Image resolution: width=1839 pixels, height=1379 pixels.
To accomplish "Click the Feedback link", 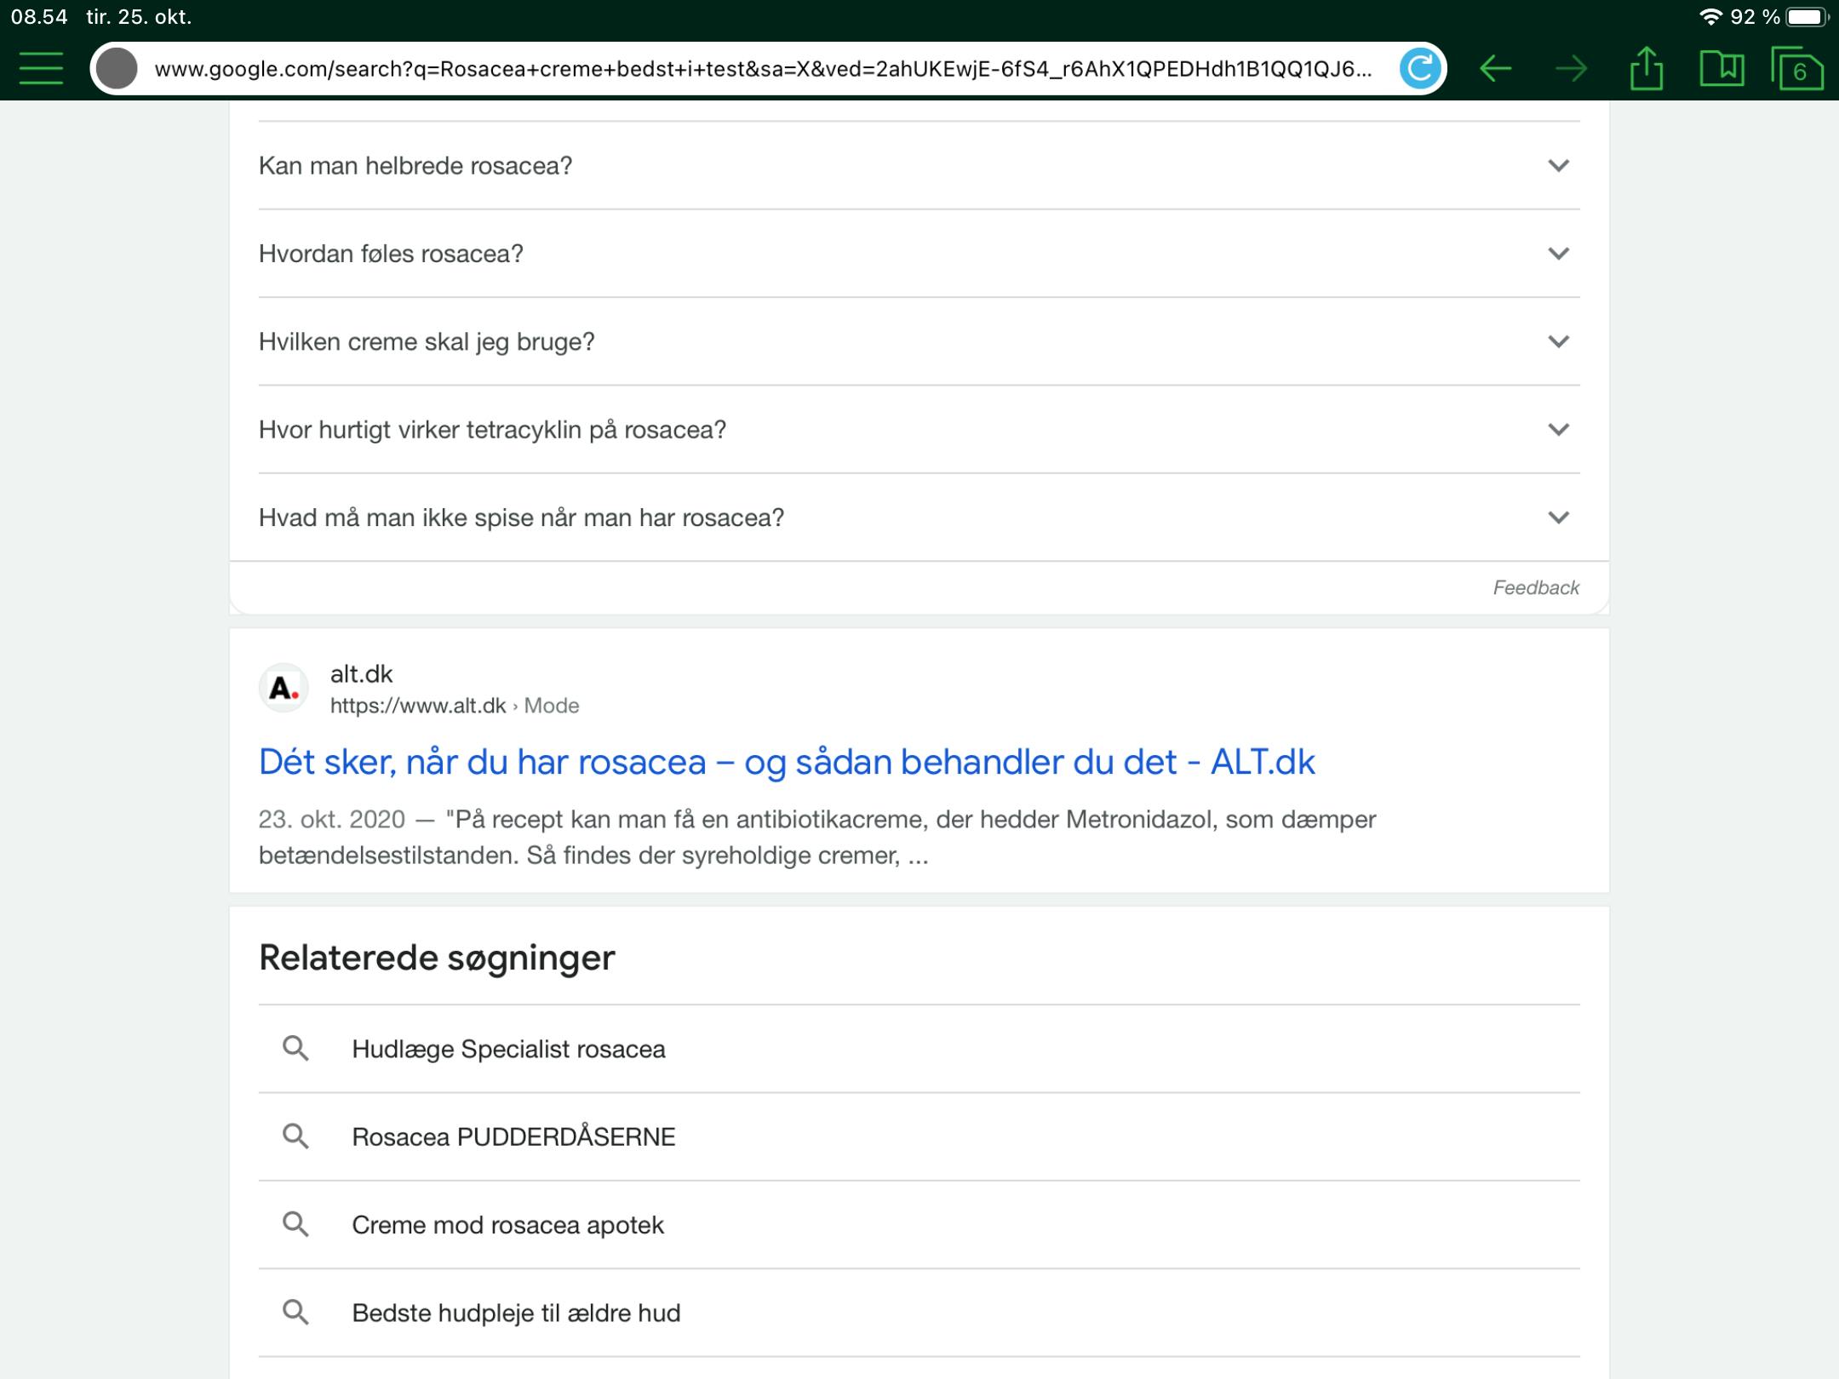I will pos(1535,587).
